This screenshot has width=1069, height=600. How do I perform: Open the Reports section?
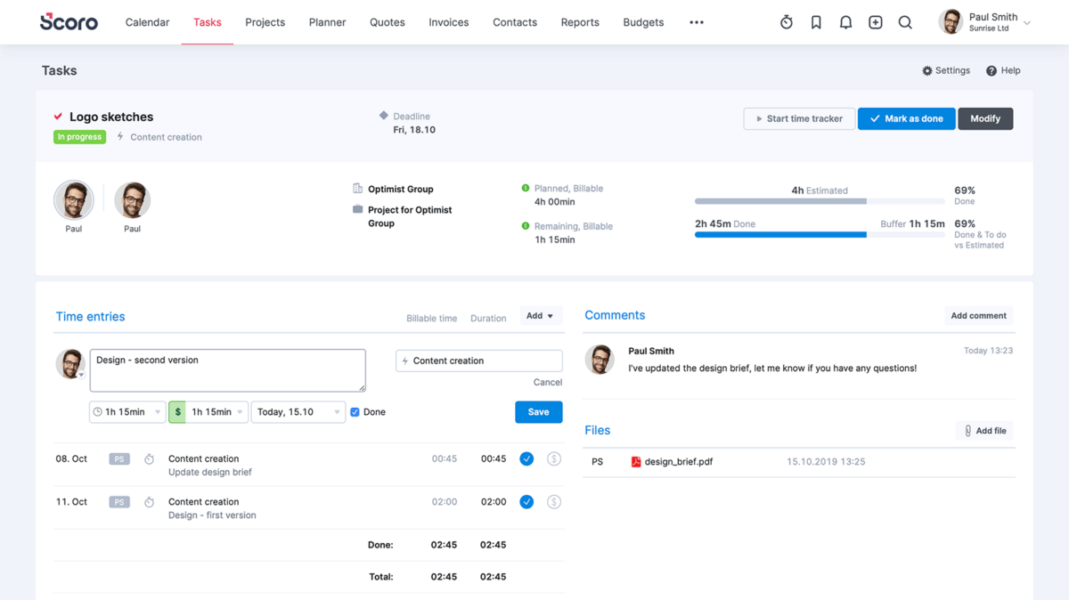pos(580,22)
